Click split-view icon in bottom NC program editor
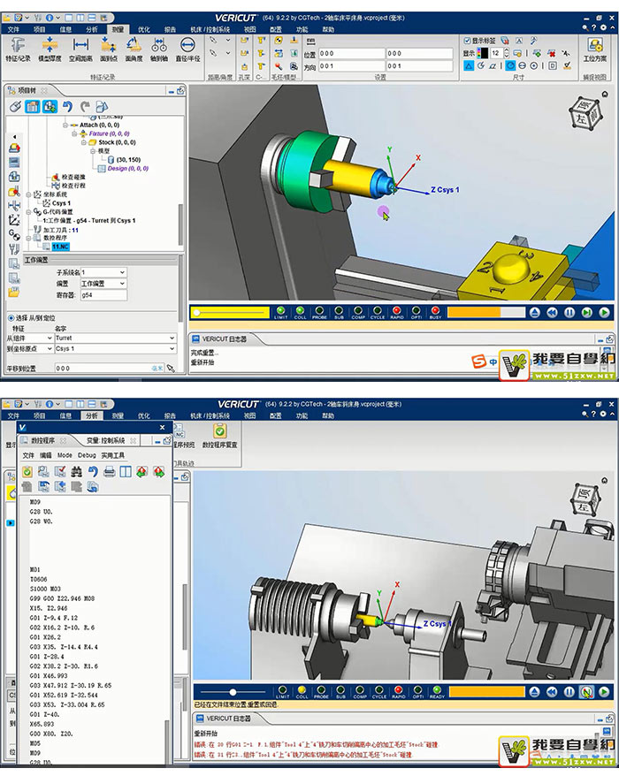Image resolution: width=619 pixels, height=776 pixels. click(x=126, y=472)
